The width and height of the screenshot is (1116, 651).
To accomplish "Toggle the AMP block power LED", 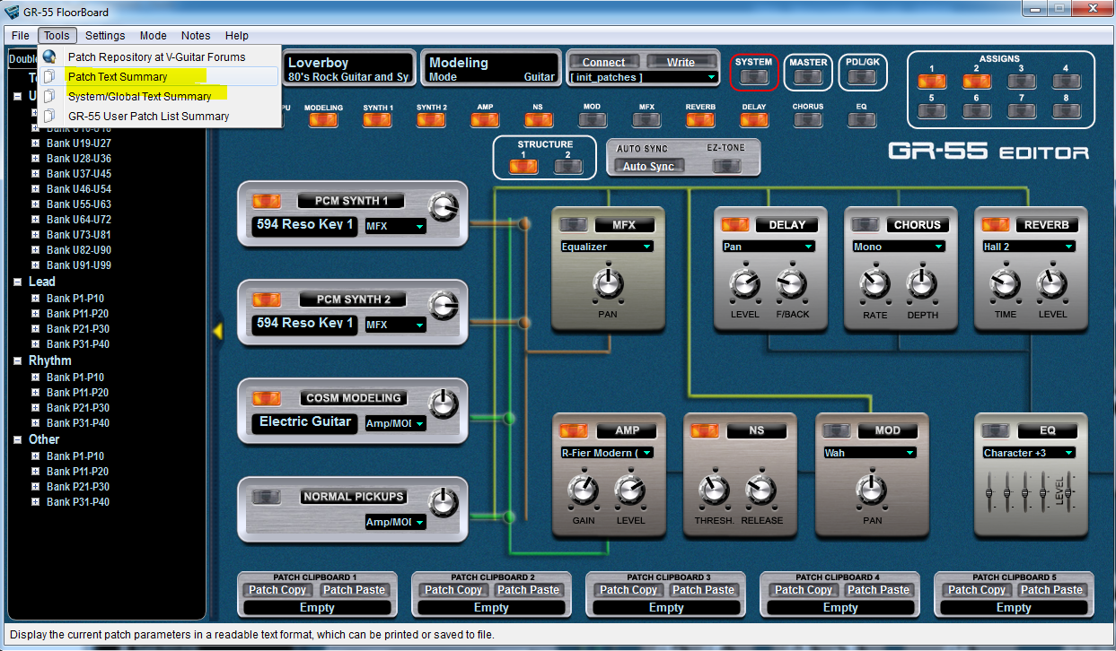I will point(573,430).
